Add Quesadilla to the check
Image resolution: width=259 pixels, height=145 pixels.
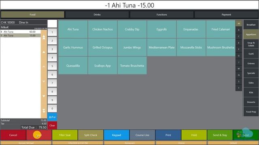tap(73, 66)
